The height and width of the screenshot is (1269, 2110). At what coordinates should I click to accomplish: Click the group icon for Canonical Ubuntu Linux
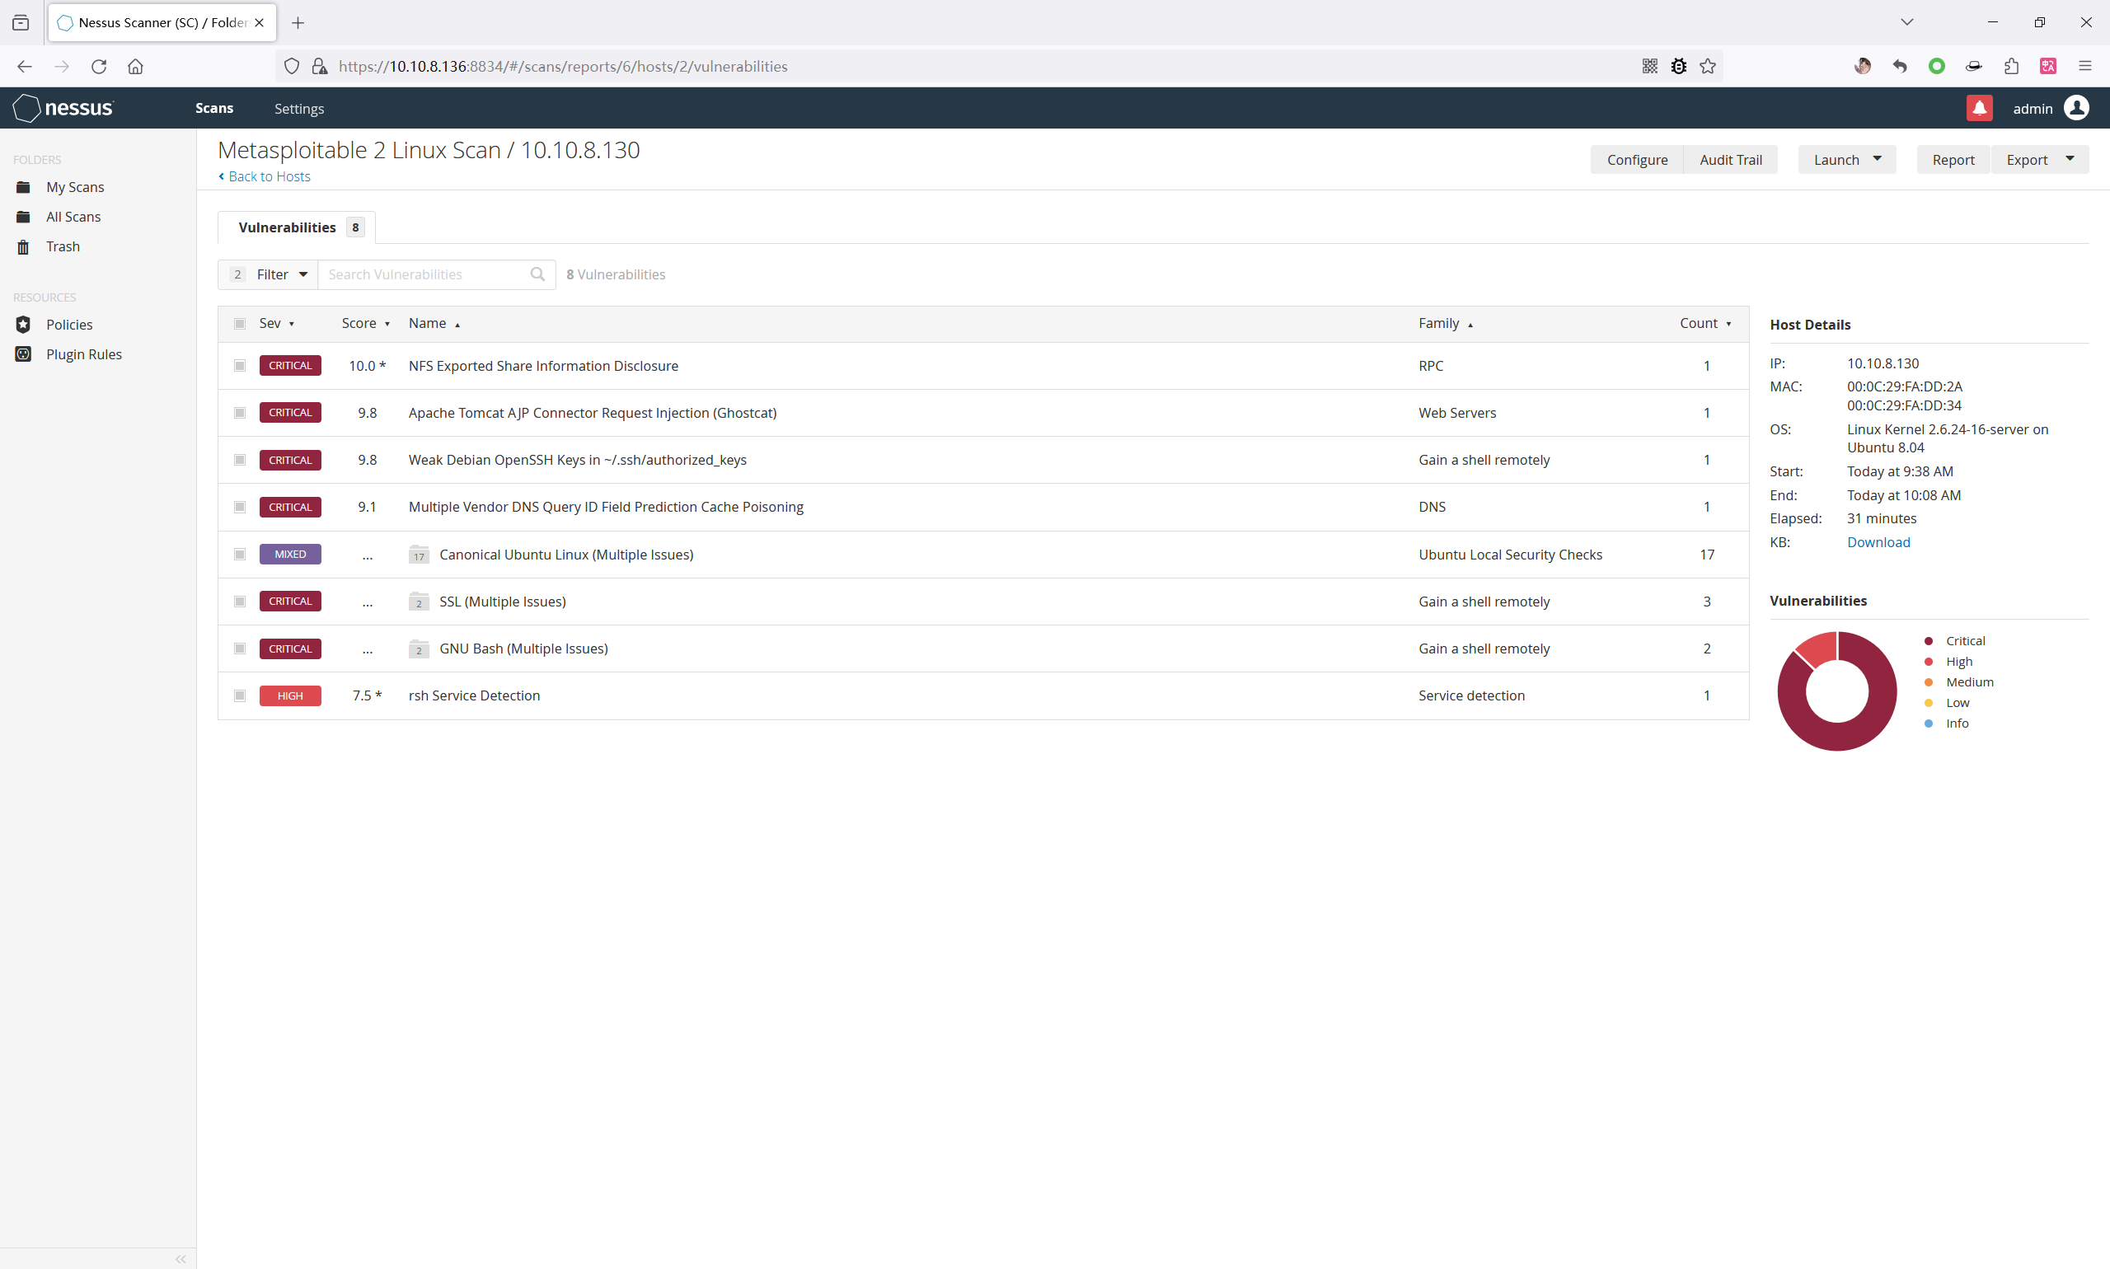pos(418,555)
